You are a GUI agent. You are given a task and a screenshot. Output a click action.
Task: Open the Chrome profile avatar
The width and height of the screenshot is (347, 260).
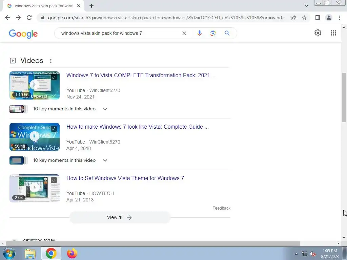coord(329,18)
